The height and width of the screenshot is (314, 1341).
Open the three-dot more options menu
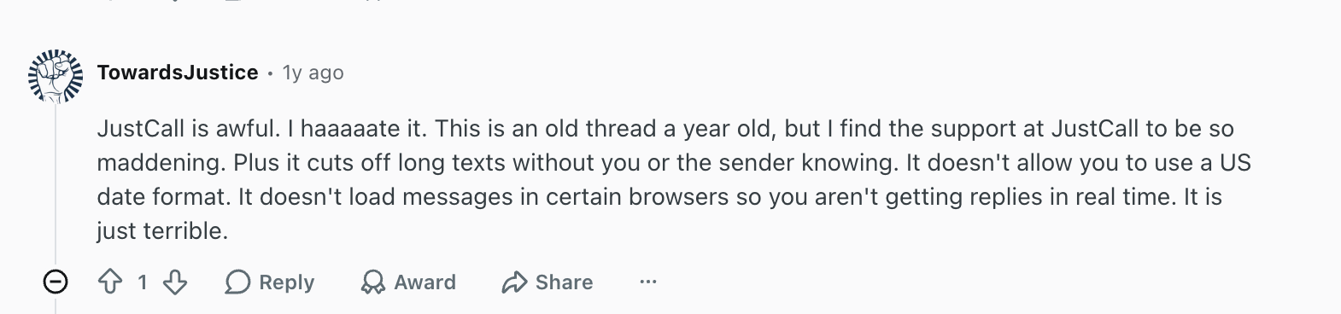tap(648, 282)
